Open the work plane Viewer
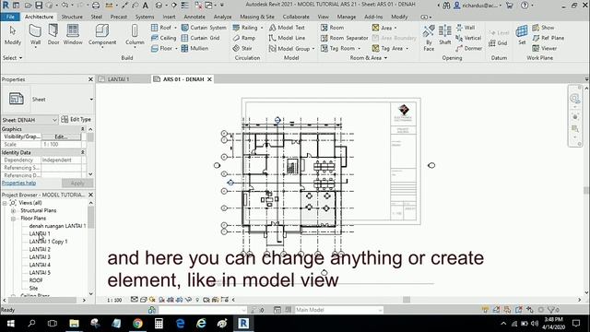The image size is (590, 332). 545,49
